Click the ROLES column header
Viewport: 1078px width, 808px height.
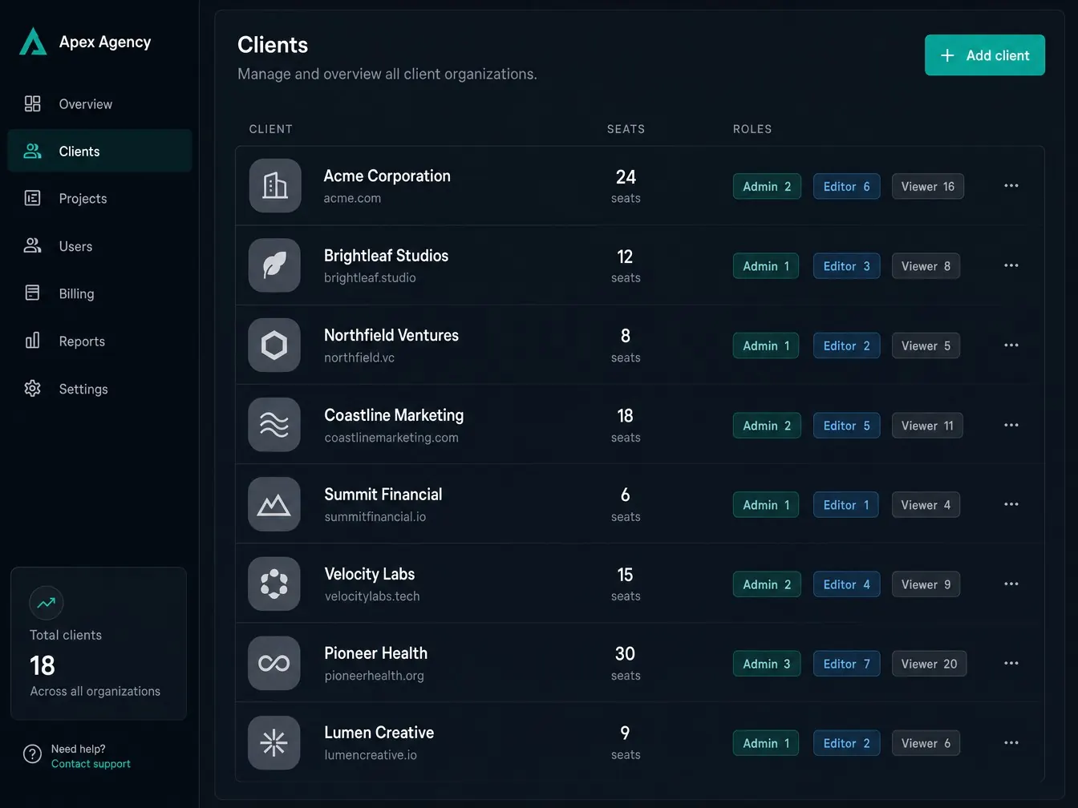point(752,129)
